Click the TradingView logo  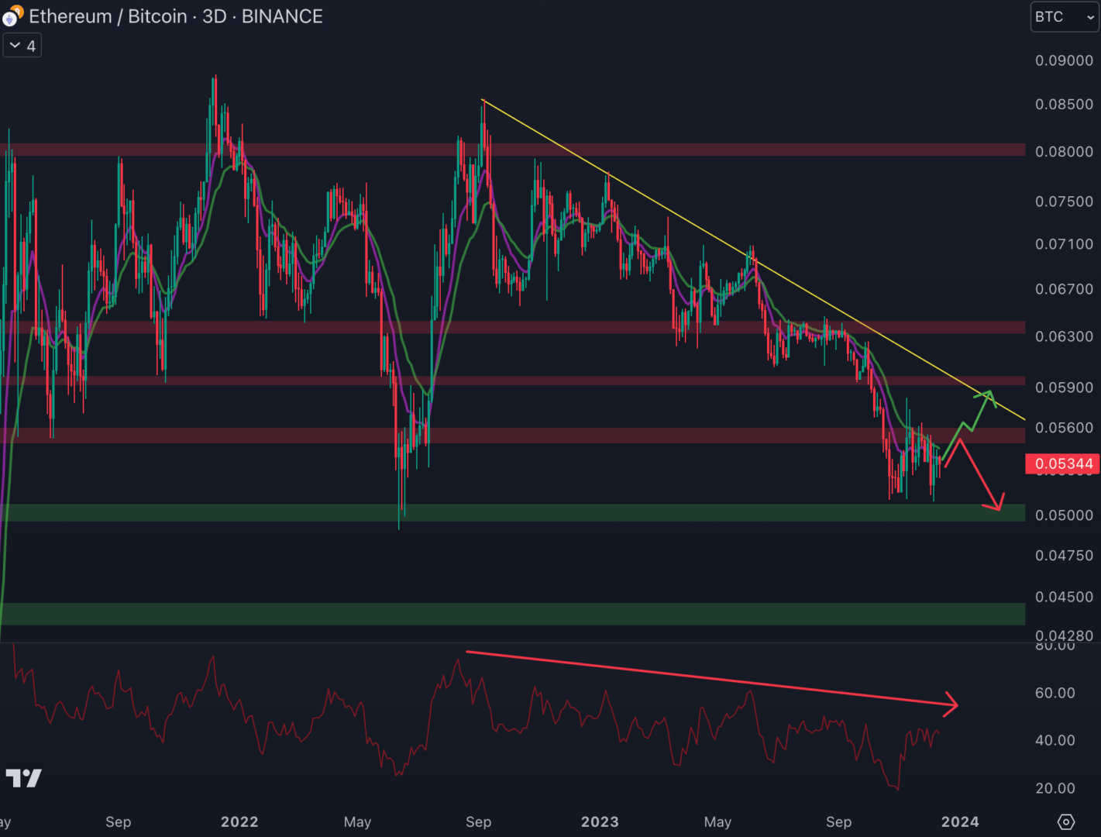[23, 778]
